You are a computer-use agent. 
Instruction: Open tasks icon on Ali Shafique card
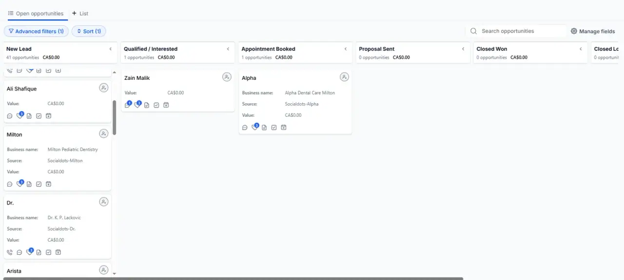pyautogui.click(x=39, y=116)
